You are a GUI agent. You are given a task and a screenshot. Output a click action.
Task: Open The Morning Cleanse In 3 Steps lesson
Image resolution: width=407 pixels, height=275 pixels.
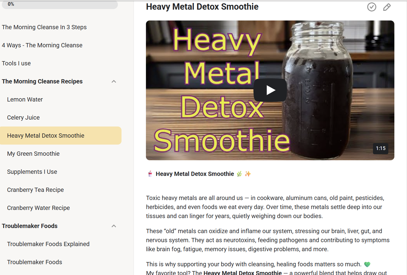44,27
